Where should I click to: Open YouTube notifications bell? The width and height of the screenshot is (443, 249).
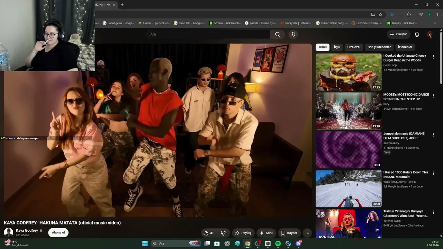[x=417, y=34]
